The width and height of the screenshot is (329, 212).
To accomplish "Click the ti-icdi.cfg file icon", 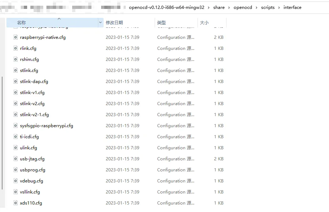I will [x=16, y=137].
